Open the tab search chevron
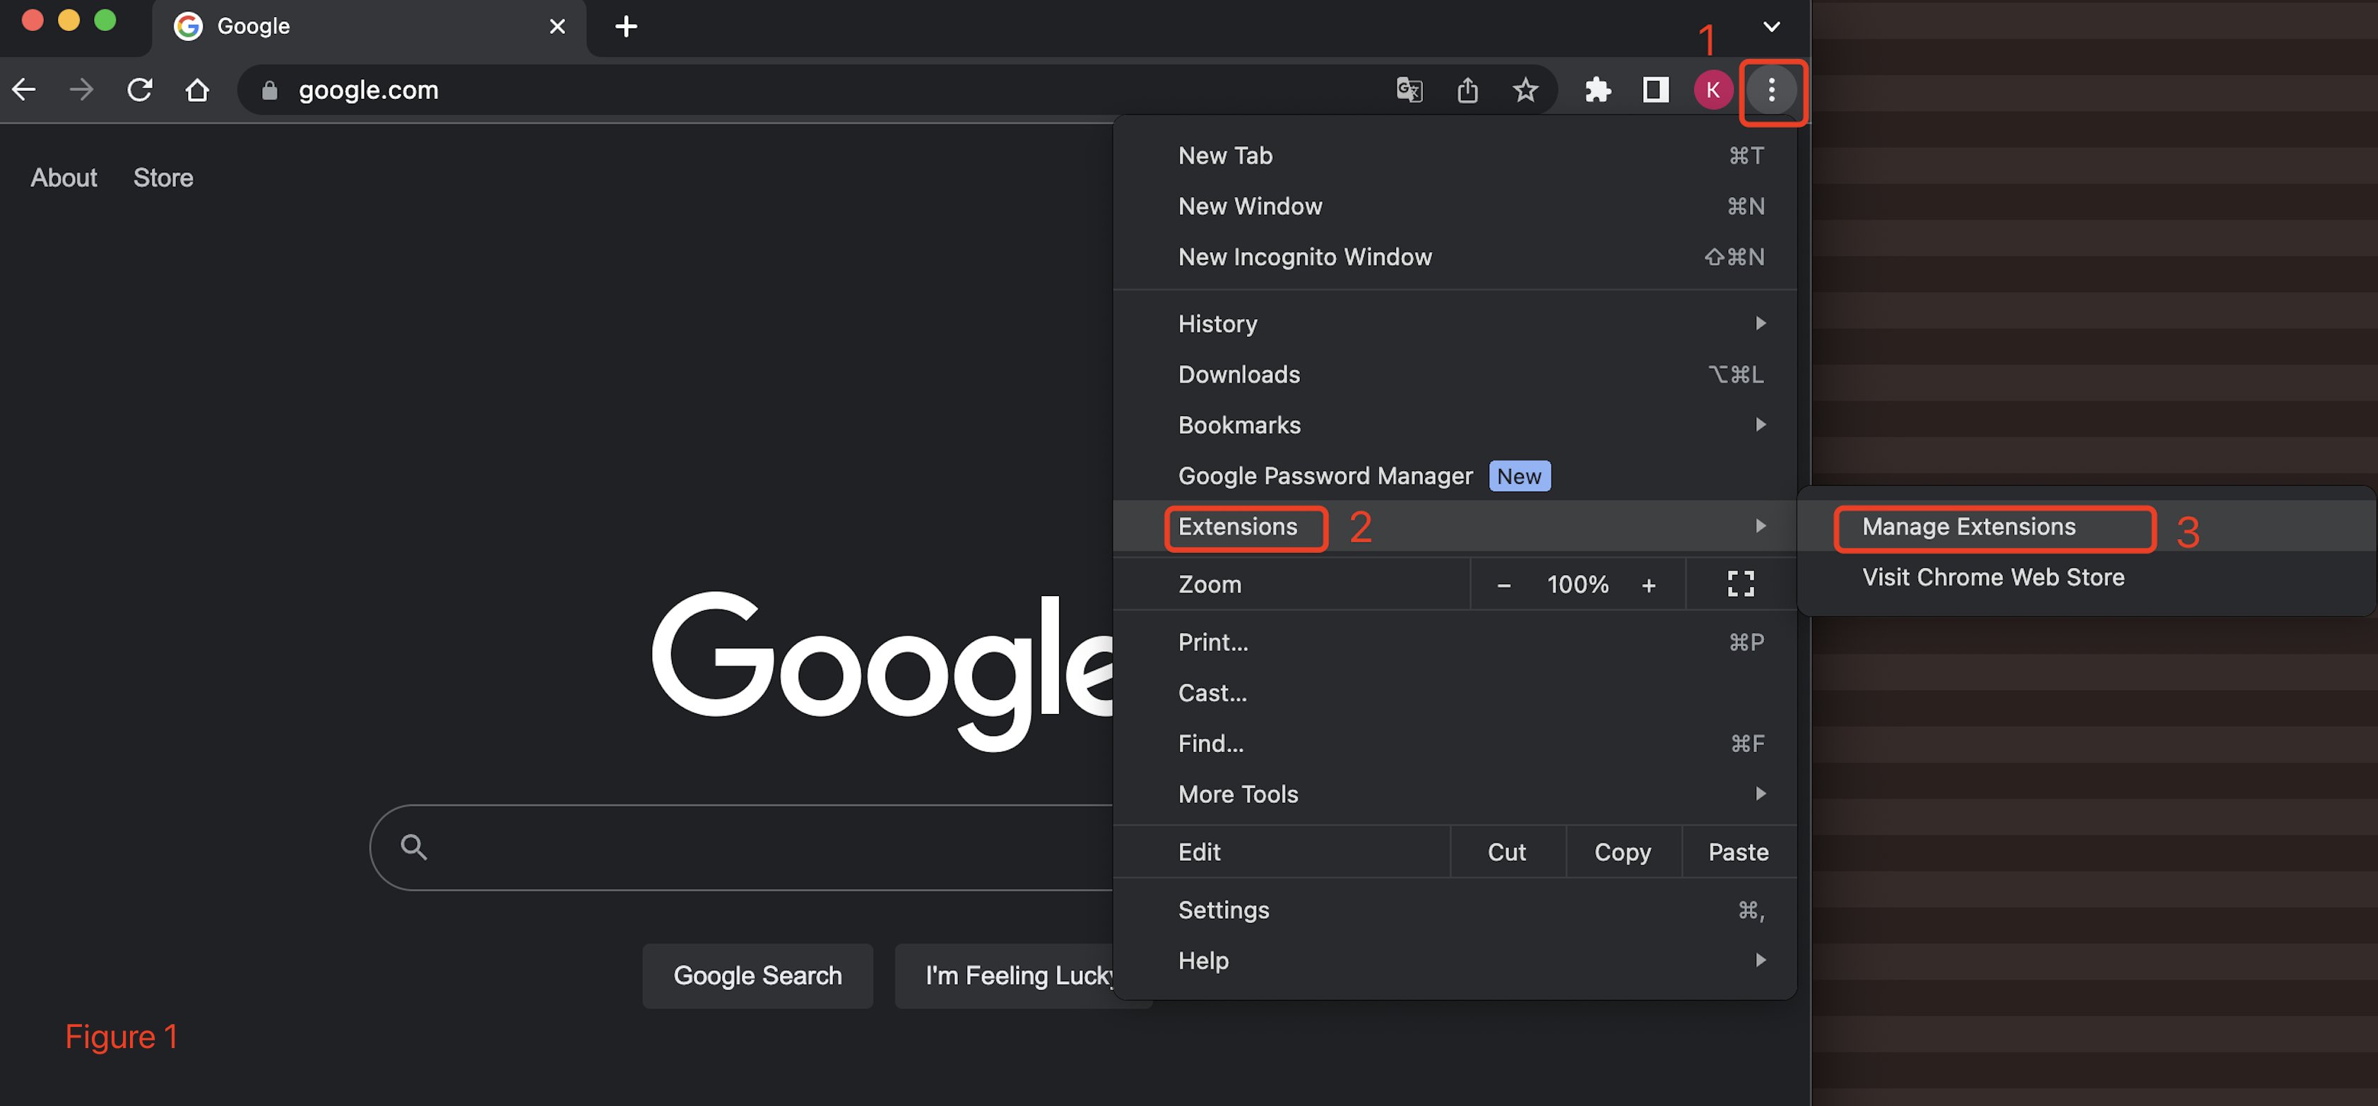Image resolution: width=2378 pixels, height=1106 pixels. pos(1770,26)
